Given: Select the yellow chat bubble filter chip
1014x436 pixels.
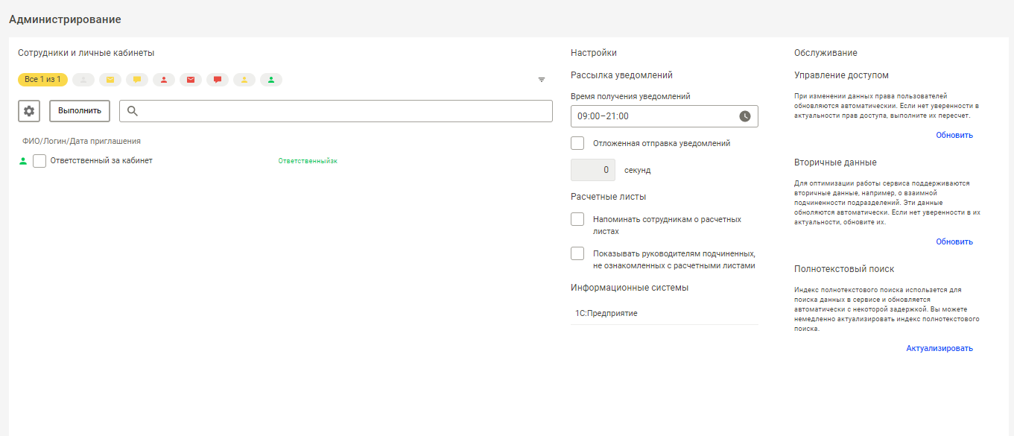Looking at the screenshot, I should 137,80.
